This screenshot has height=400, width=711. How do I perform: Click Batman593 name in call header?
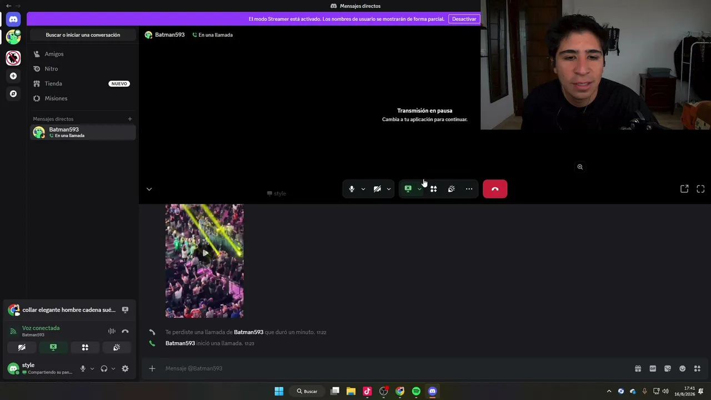pyautogui.click(x=169, y=35)
